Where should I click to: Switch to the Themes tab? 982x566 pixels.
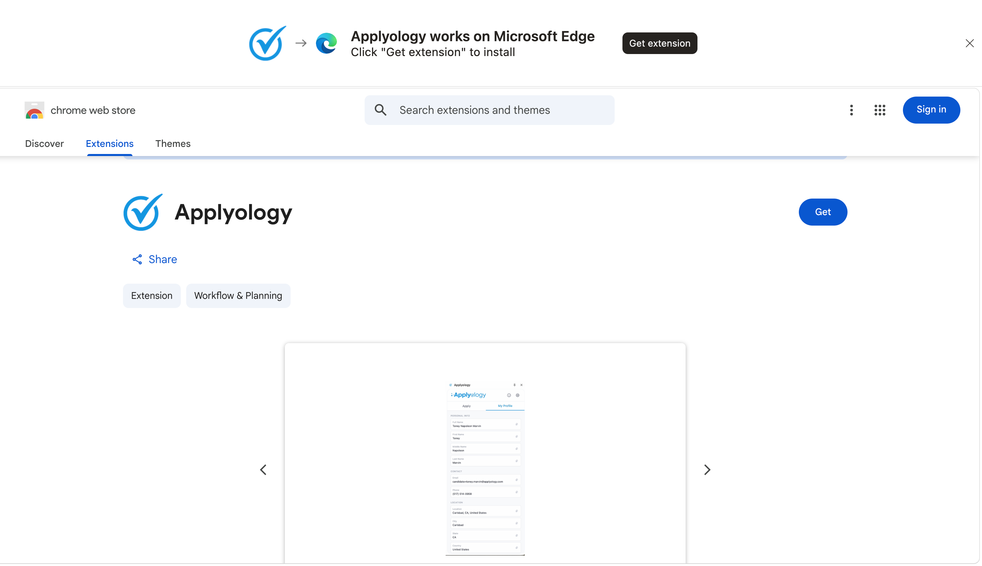pos(173,144)
